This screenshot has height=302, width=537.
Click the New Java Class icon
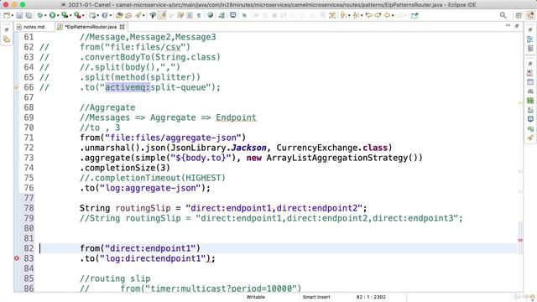pos(105,15)
